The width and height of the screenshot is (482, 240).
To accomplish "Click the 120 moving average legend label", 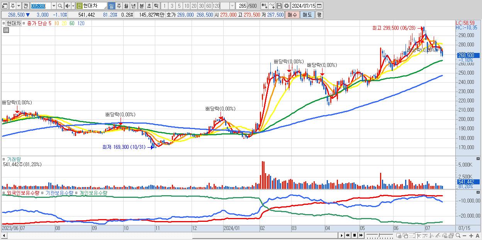I will [81, 23].
